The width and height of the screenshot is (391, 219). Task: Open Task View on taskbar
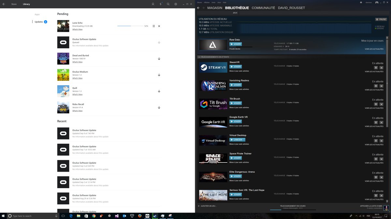point(63,216)
